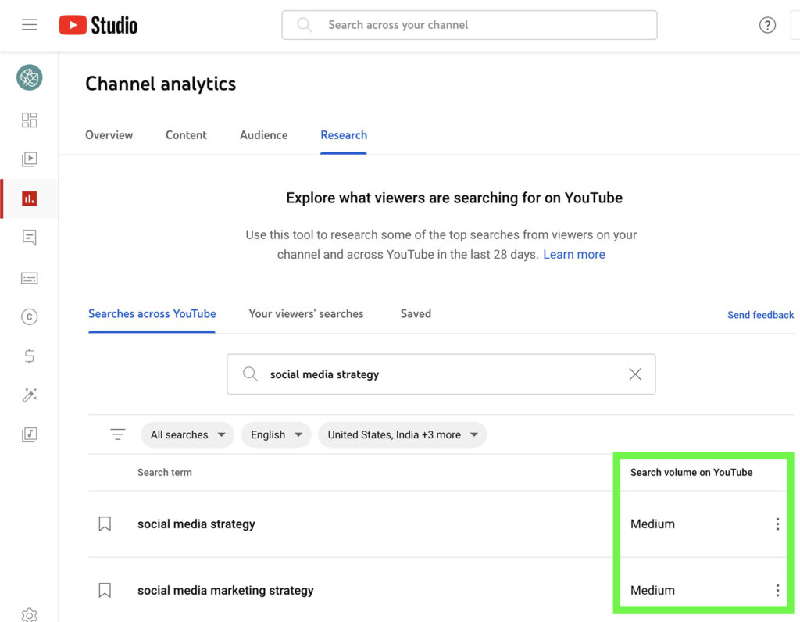Open the hamburger menu next to Studio logo
The height and width of the screenshot is (622, 800).
tap(29, 23)
